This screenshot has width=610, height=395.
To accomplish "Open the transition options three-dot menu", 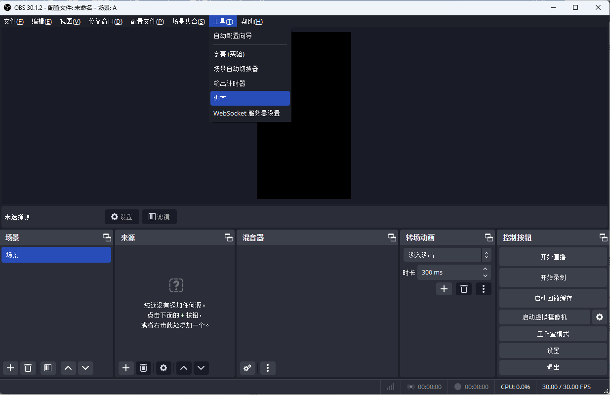I will tap(483, 289).
